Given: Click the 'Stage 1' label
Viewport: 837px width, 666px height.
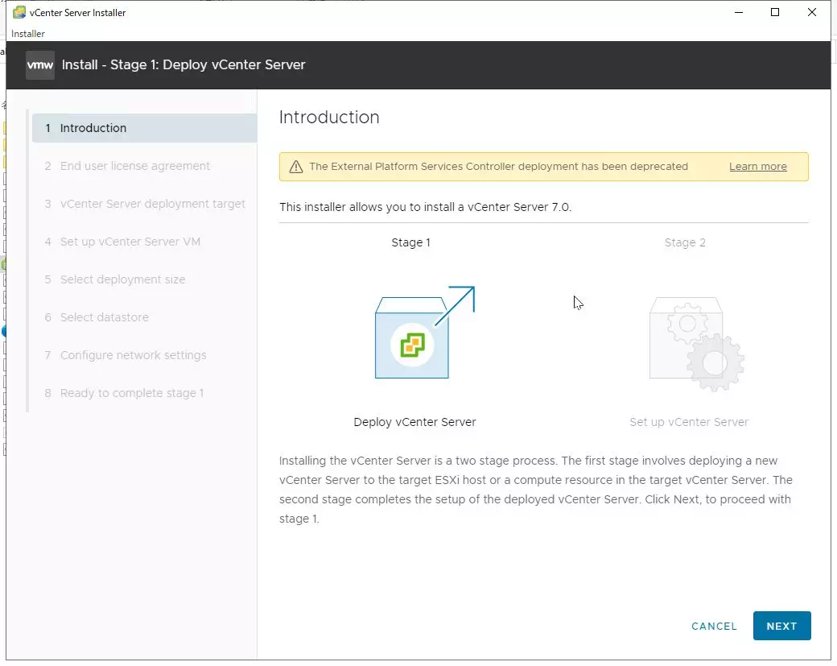Looking at the screenshot, I should [410, 242].
